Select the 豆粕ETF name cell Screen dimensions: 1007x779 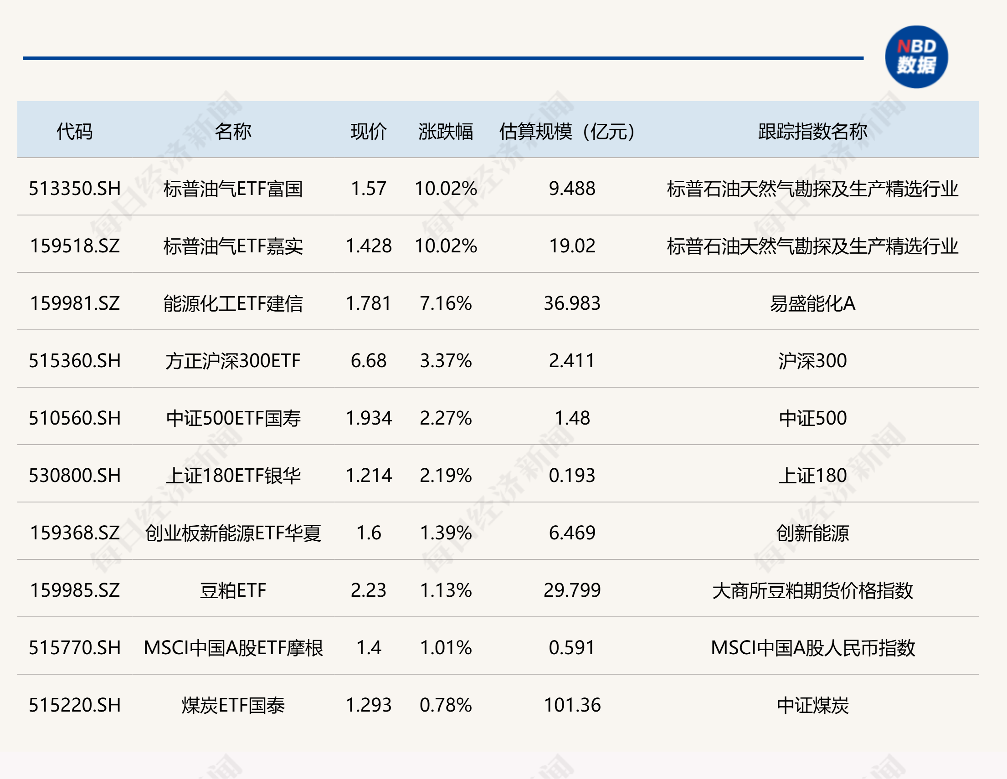[233, 590]
